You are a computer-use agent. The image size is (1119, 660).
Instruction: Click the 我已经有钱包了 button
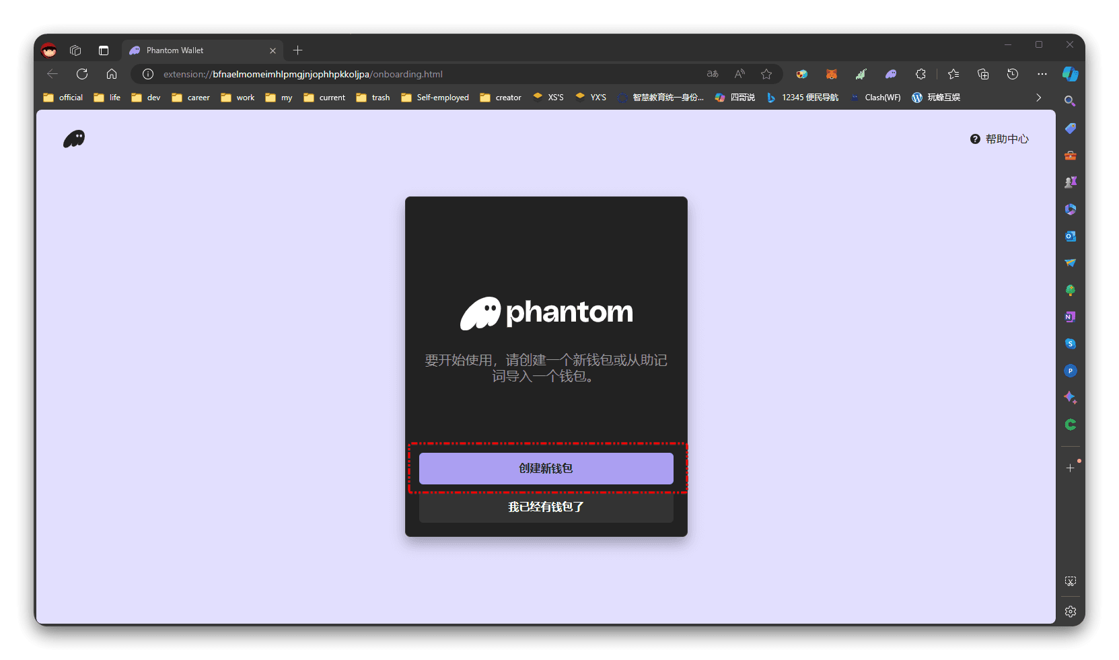point(546,507)
